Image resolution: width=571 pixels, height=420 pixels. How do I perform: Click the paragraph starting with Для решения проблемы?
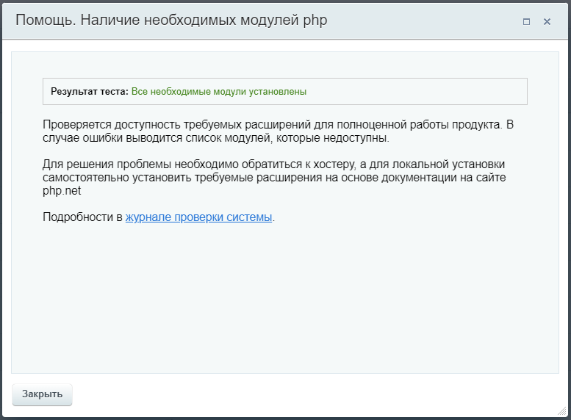coord(274,177)
